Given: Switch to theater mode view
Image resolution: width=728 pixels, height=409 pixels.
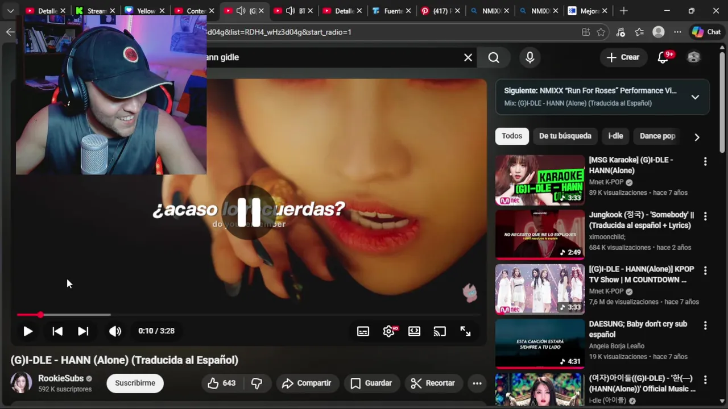Looking at the screenshot, I should coord(414,331).
